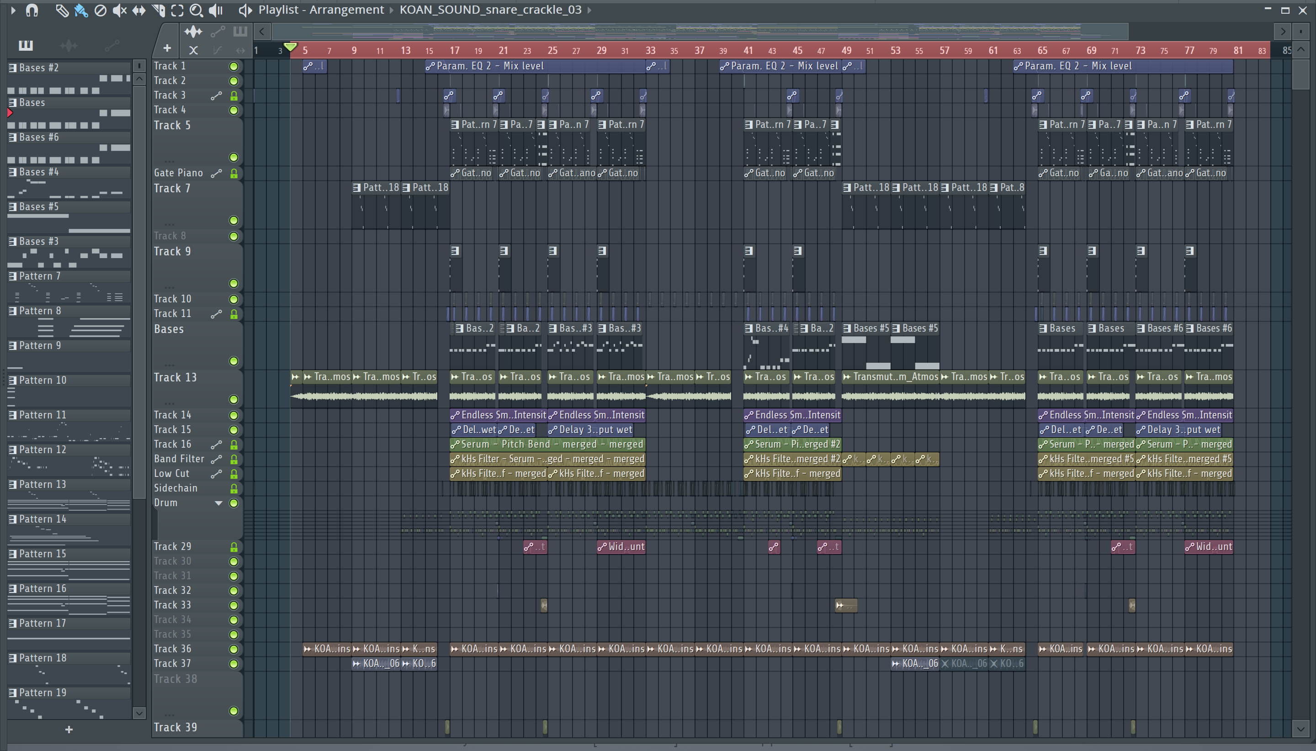Open clip menu of Transmut..m_Atmos clip
This screenshot has width=1316, height=751.
[x=847, y=377]
